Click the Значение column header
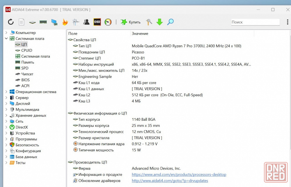Viewport: 291px width, 187px height. point(140,33)
